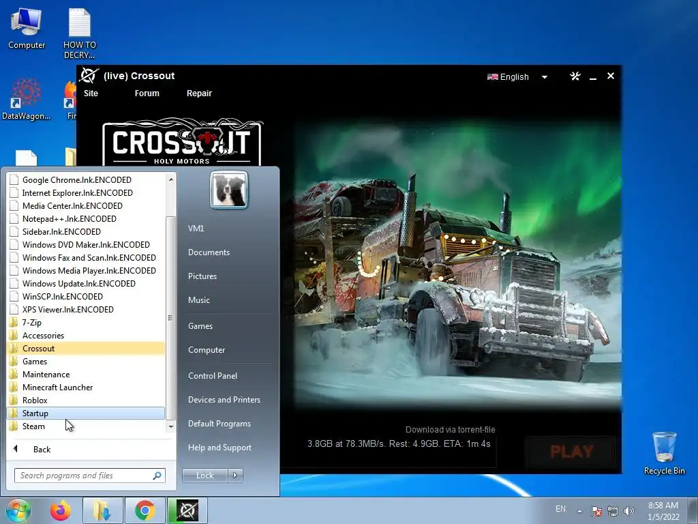Click the Windows Start orb
698x524 pixels.
click(18, 510)
